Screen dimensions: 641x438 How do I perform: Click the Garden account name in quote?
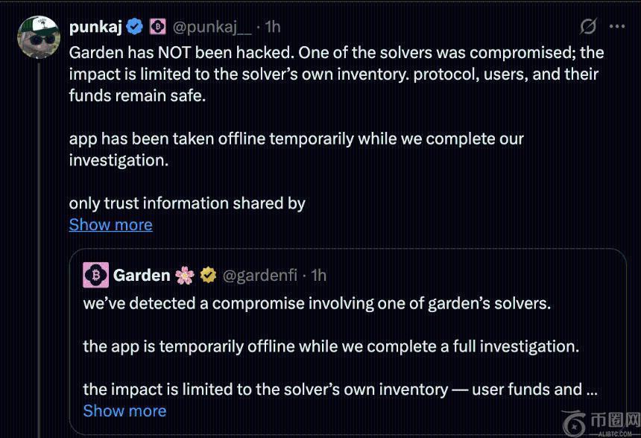coord(142,275)
